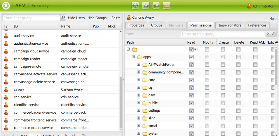Open the Edit dropdown menu
279x136 pixels.
116,18
